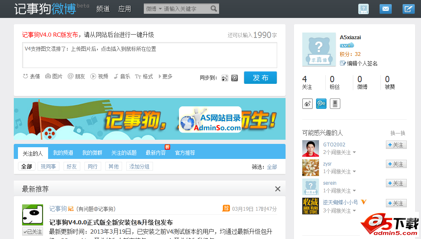421x239 pixels.
Task: Open GTO2002 user avatar
Action: (x=311, y=148)
